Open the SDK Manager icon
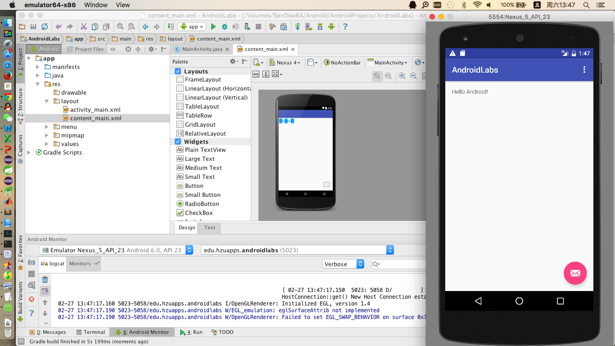 click(320, 27)
